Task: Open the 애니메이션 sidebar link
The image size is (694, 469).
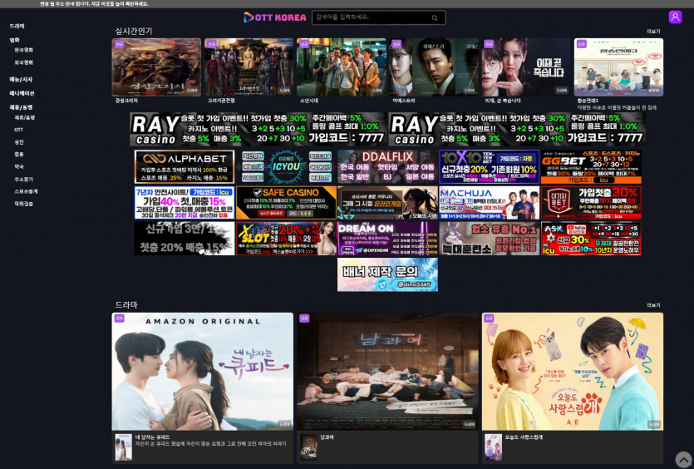Action: coord(22,93)
